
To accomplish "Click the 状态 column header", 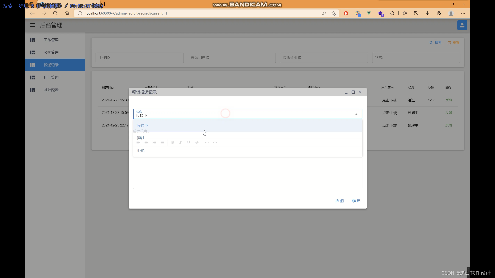I will (411, 88).
